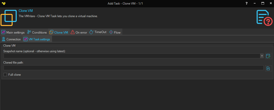Maximize the Add Task window
This screenshot has height=110, width=274.
[x=263, y=3]
